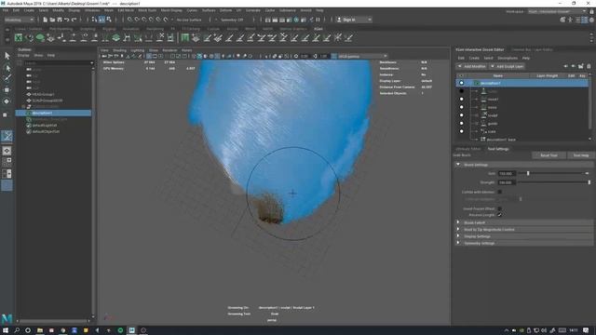Switch to the Attribute Editor tab
Viewport: 596px width, 335px height.
coord(468,149)
